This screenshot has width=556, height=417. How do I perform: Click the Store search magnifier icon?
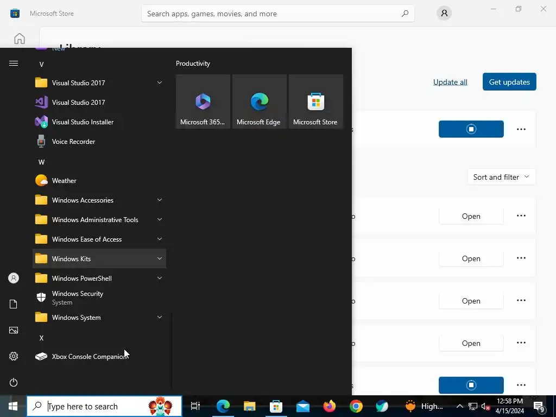coord(405,14)
